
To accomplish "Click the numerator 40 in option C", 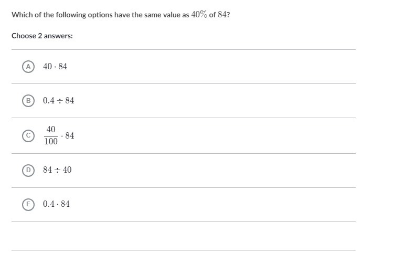I will (x=51, y=129).
